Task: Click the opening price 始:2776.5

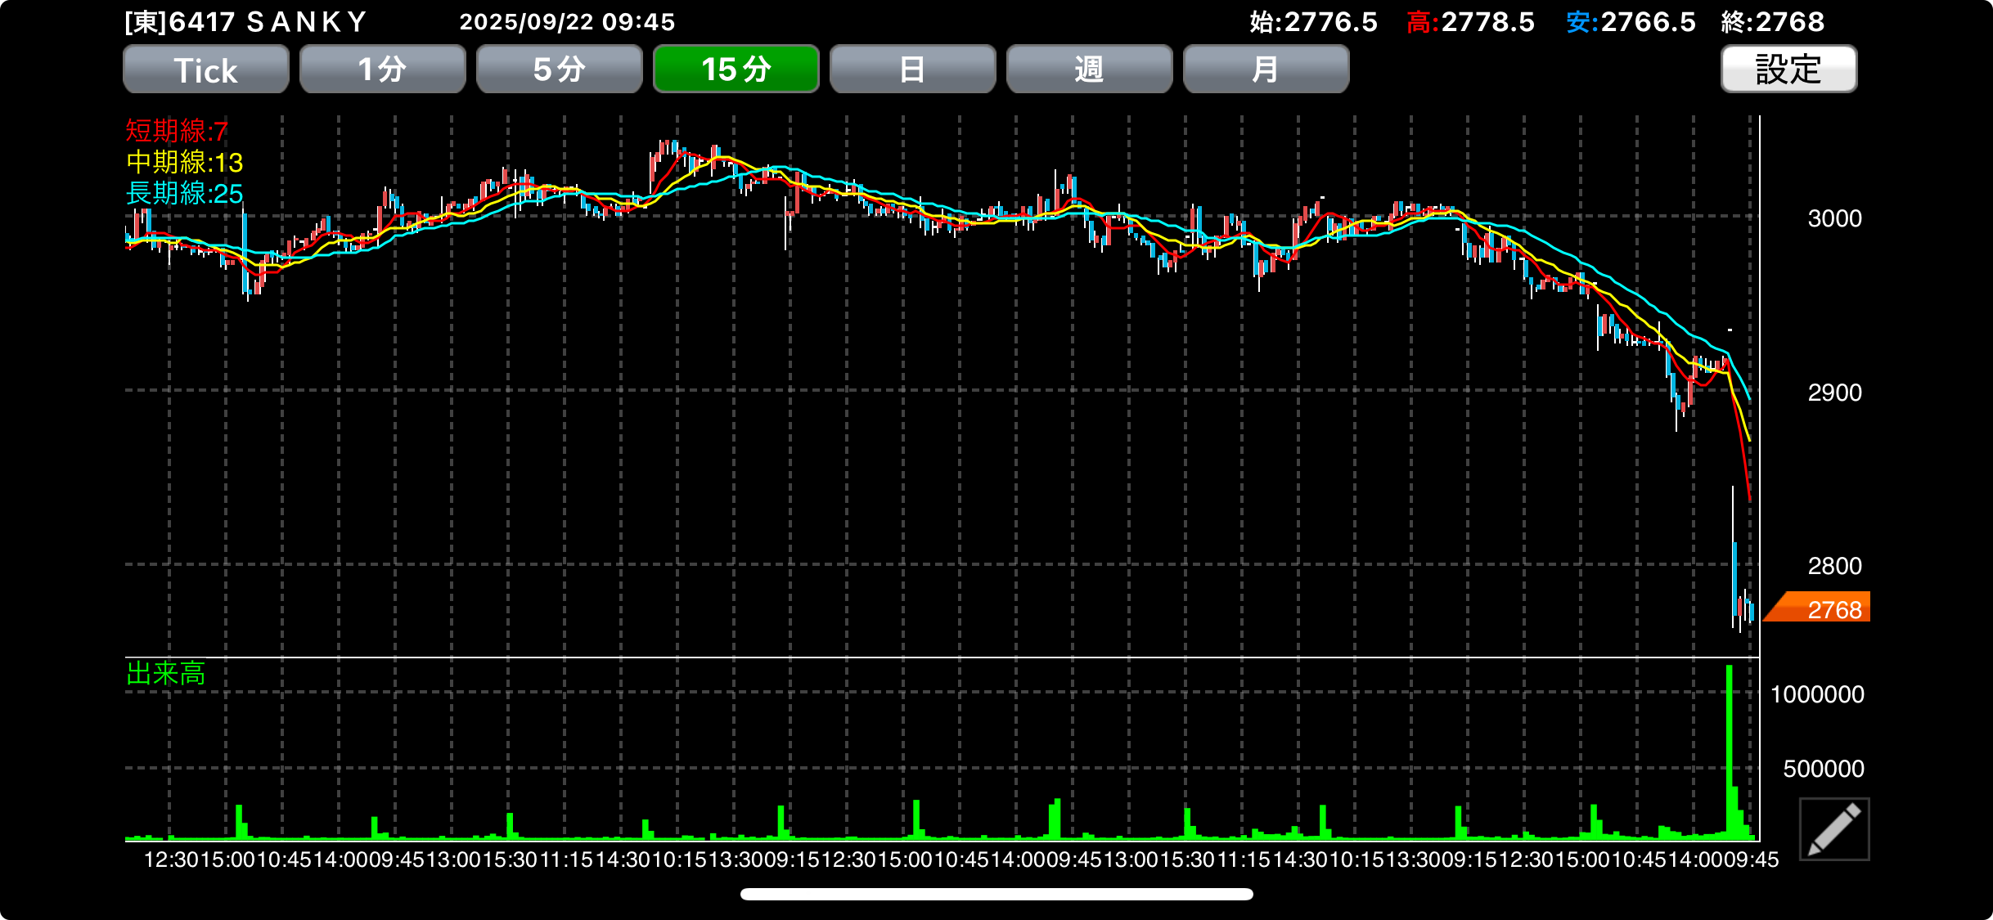Action: click(x=1314, y=22)
